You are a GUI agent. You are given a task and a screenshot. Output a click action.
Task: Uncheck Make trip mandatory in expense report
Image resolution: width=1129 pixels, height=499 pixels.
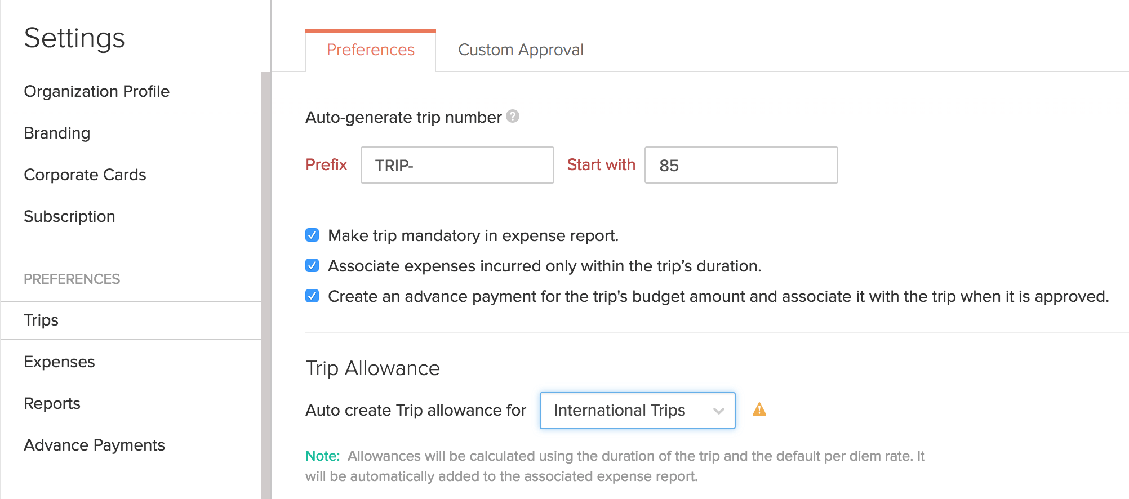312,235
